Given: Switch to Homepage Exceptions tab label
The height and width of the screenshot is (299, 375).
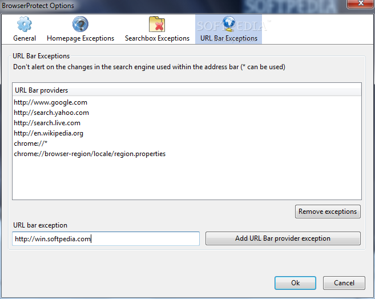Looking at the screenshot, I should coord(80,38).
